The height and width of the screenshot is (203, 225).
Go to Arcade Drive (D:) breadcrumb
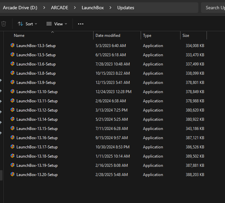point(20,8)
